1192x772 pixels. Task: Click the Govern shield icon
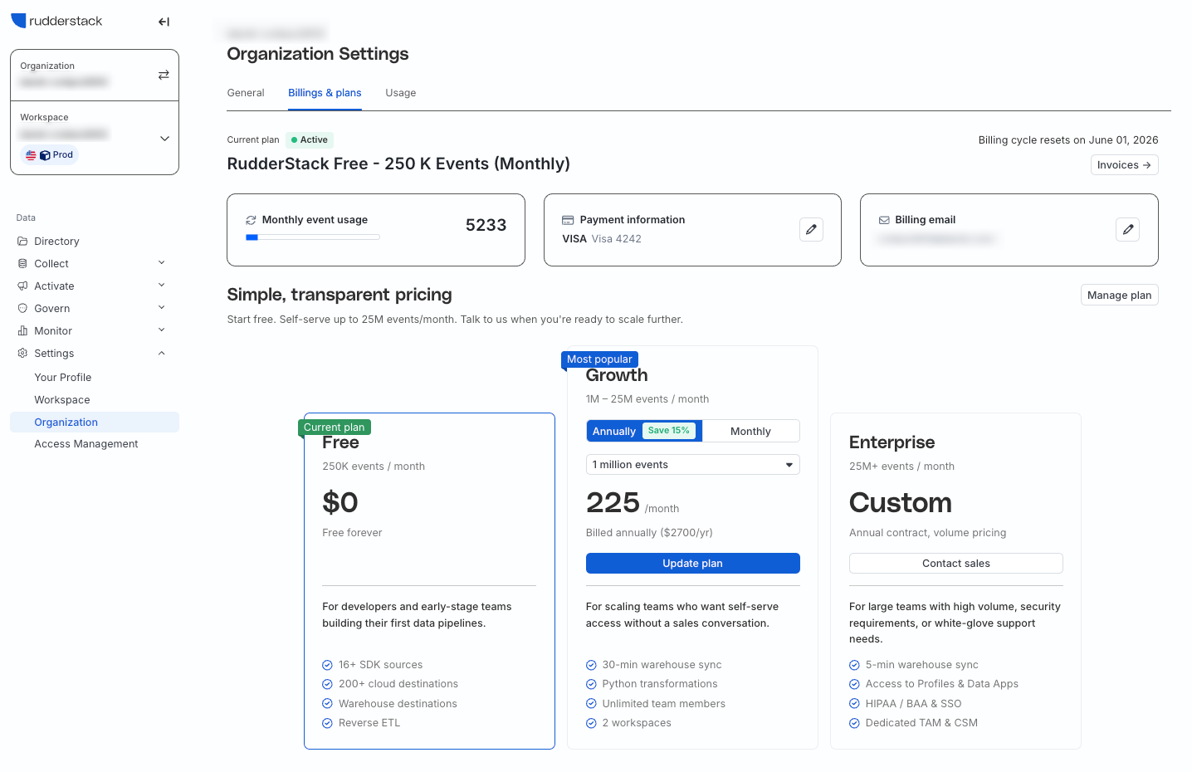coord(22,309)
